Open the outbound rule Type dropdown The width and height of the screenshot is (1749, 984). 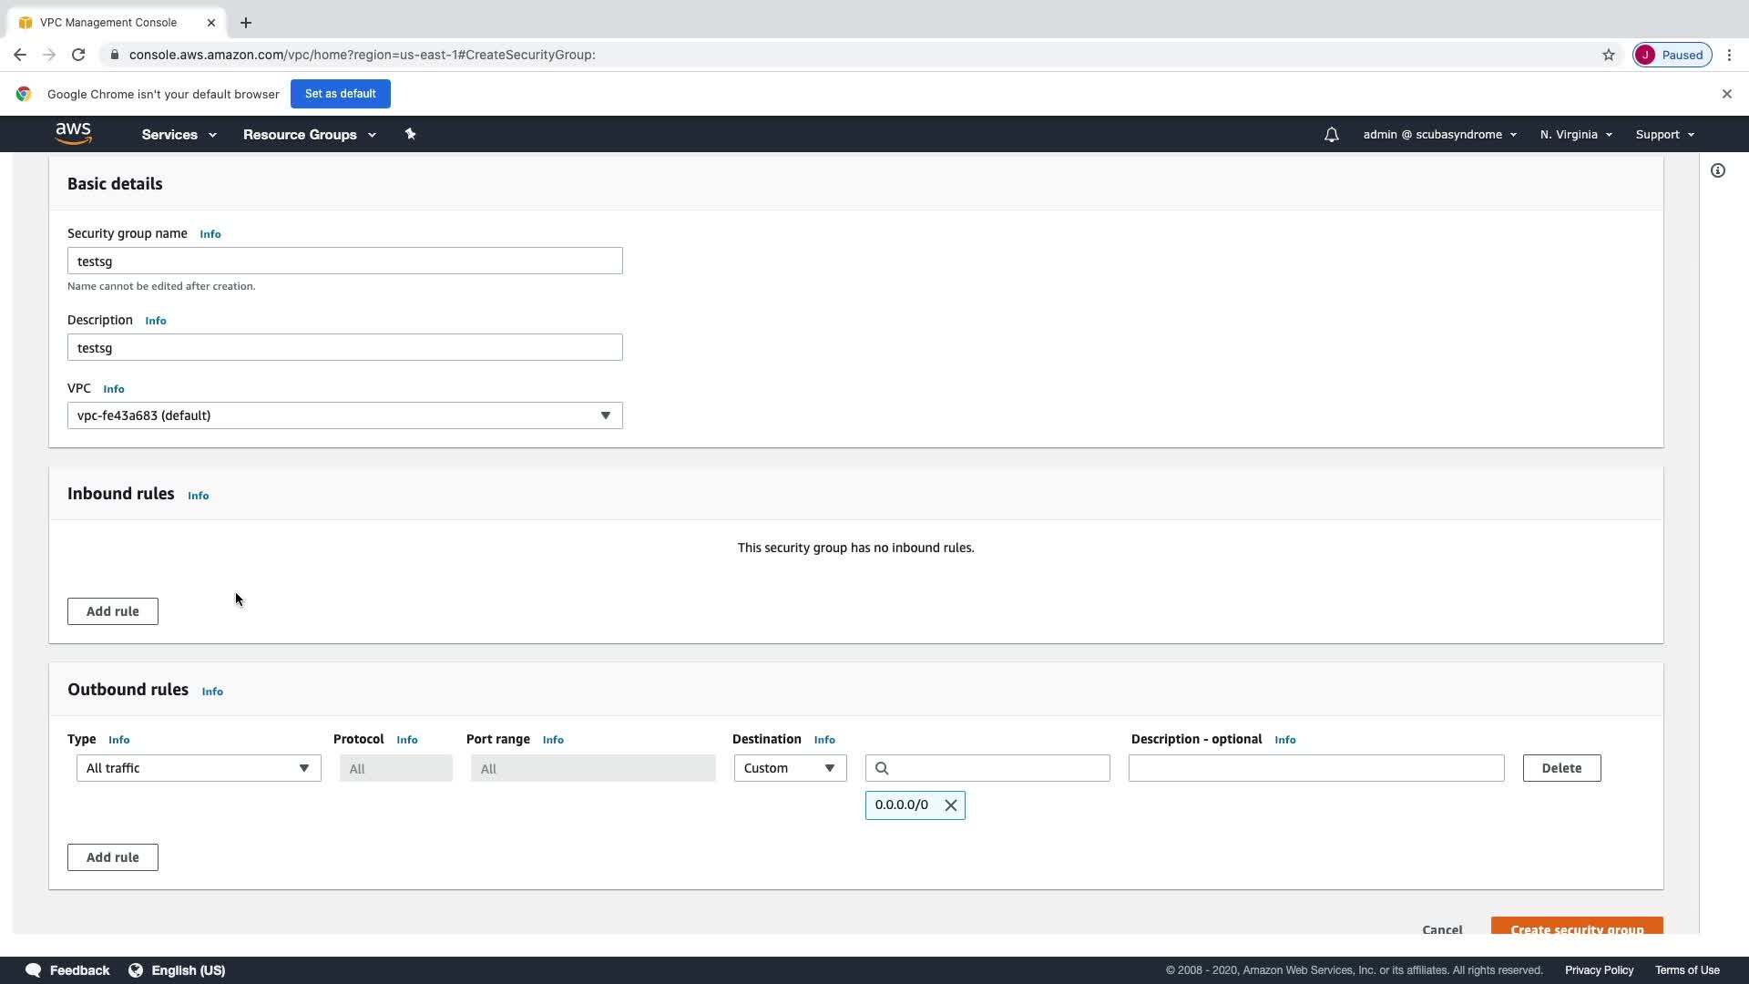(x=198, y=768)
